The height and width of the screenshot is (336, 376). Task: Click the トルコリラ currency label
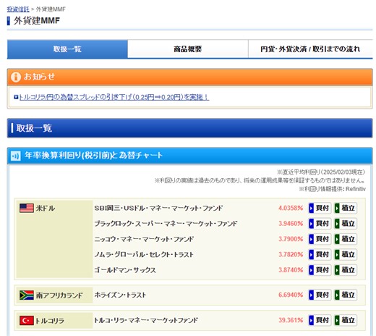click(x=50, y=321)
